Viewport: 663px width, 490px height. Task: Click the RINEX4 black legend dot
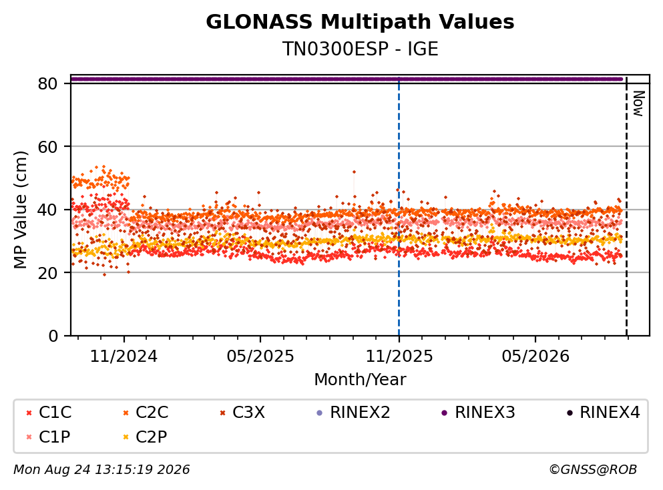point(570,413)
